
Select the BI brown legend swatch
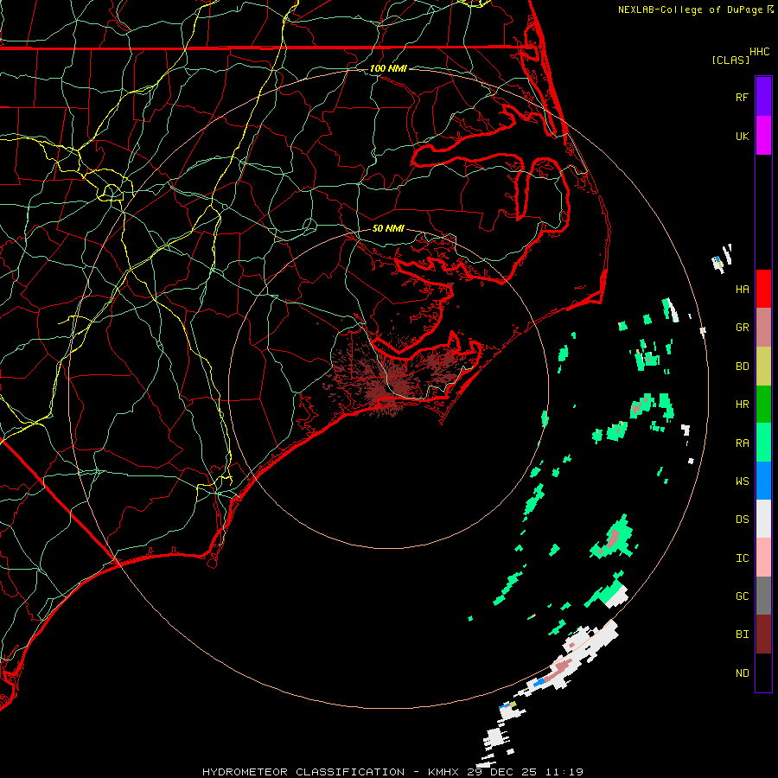[x=763, y=635]
